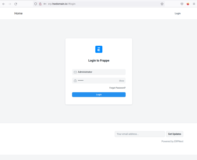
Task: Open the tracking protection shield icon
Action: coord(35,4)
